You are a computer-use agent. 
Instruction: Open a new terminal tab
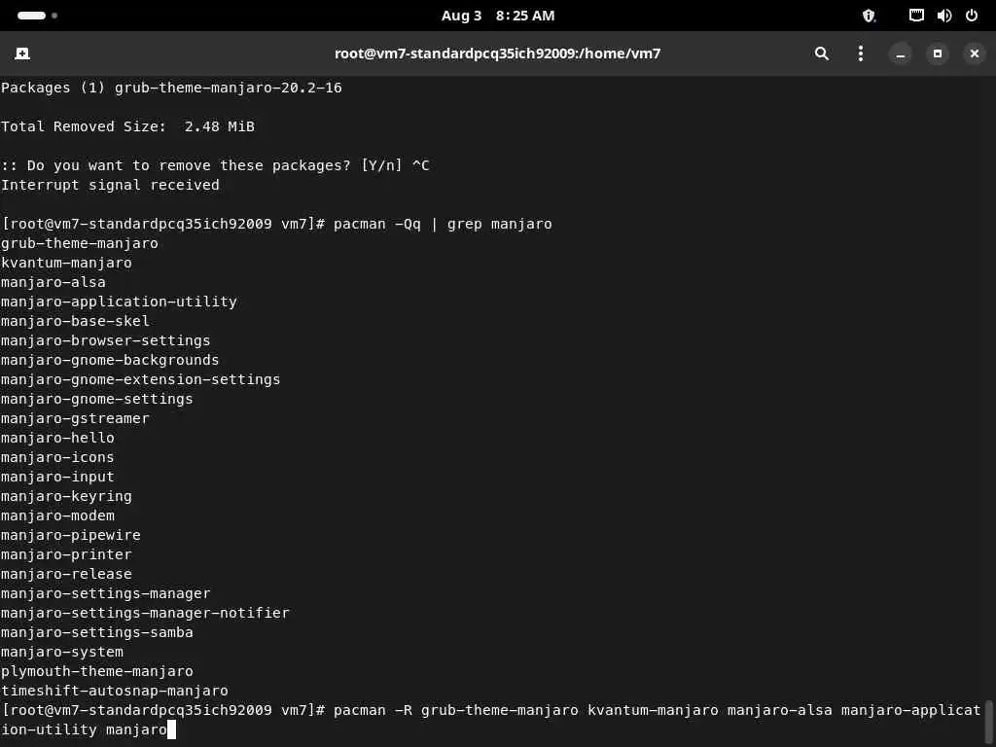[x=22, y=53]
